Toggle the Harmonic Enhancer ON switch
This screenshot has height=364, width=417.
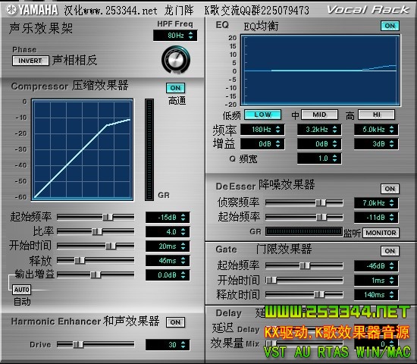point(175,322)
